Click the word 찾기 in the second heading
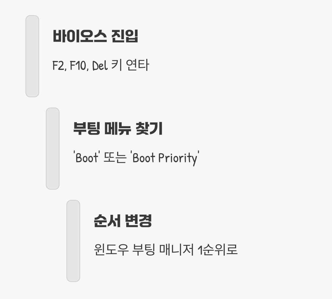 point(149,129)
